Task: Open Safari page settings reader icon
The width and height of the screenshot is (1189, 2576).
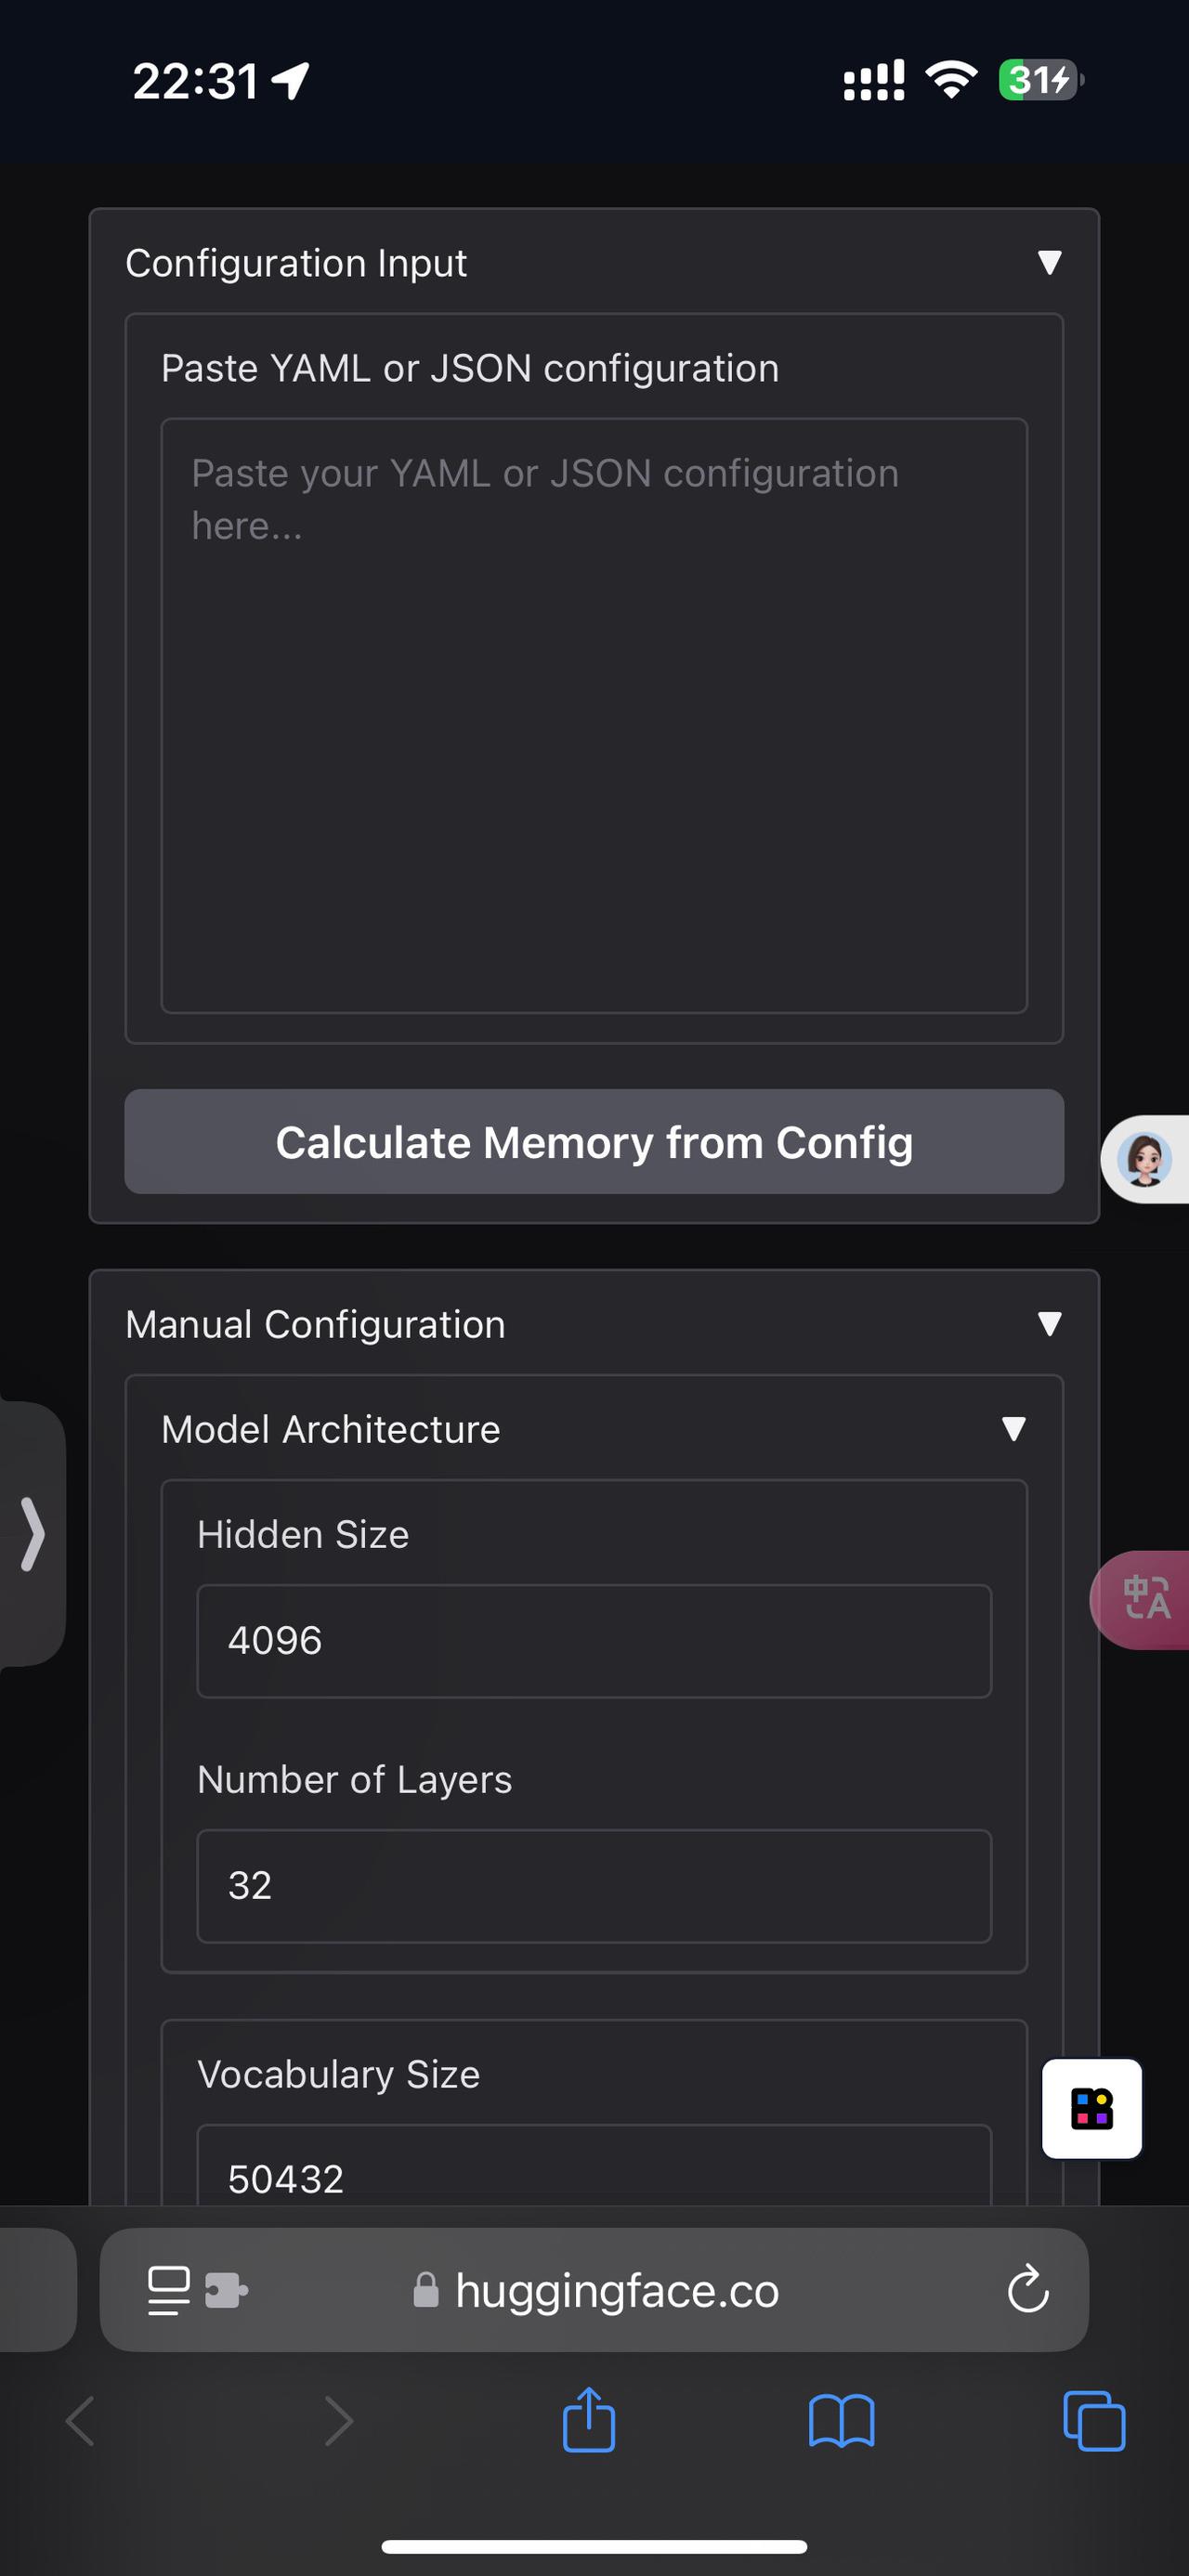Action: click(x=169, y=2290)
